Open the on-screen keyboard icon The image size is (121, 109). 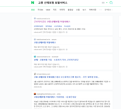pos(103,3)
